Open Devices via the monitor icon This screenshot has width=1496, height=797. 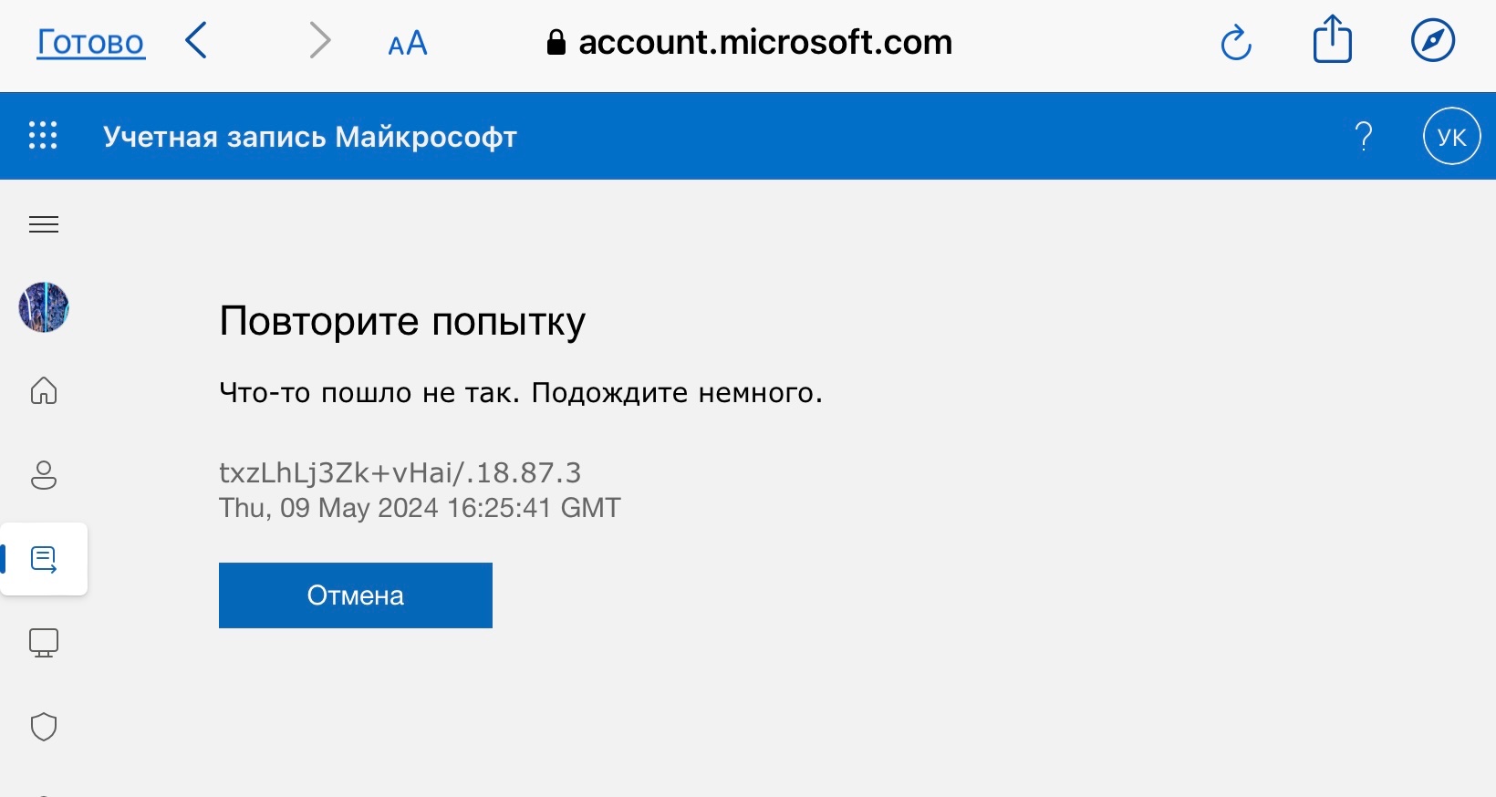click(x=44, y=643)
